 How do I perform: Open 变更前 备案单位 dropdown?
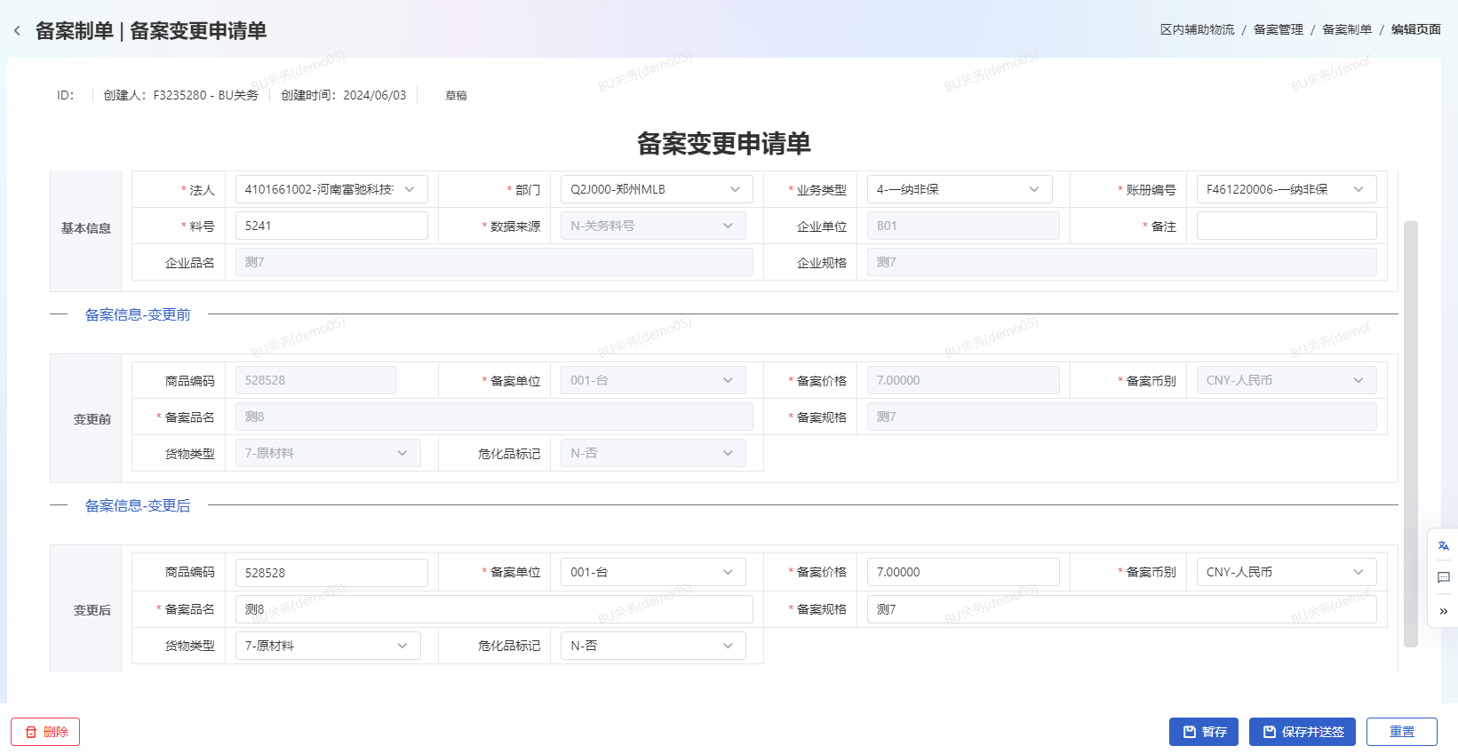653,380
